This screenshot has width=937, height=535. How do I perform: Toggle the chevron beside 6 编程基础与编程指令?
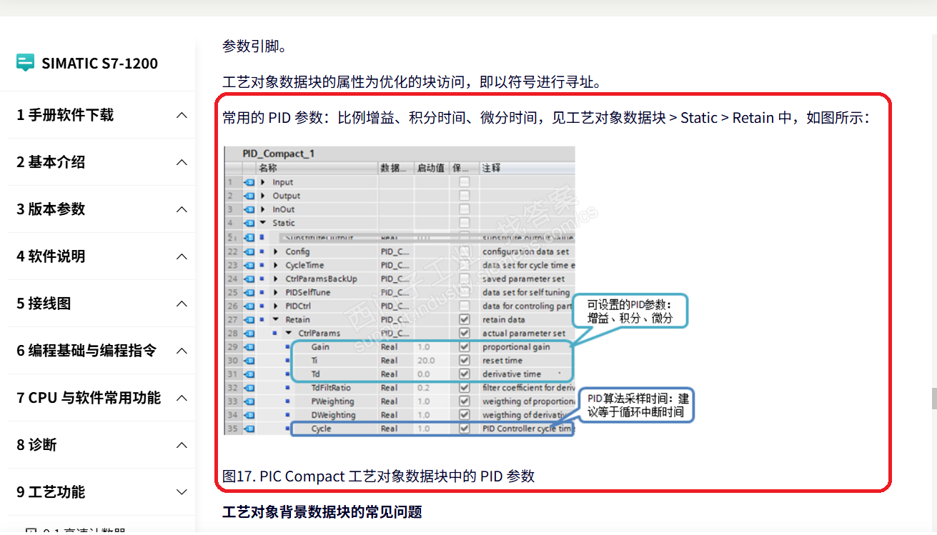[182, 351]
